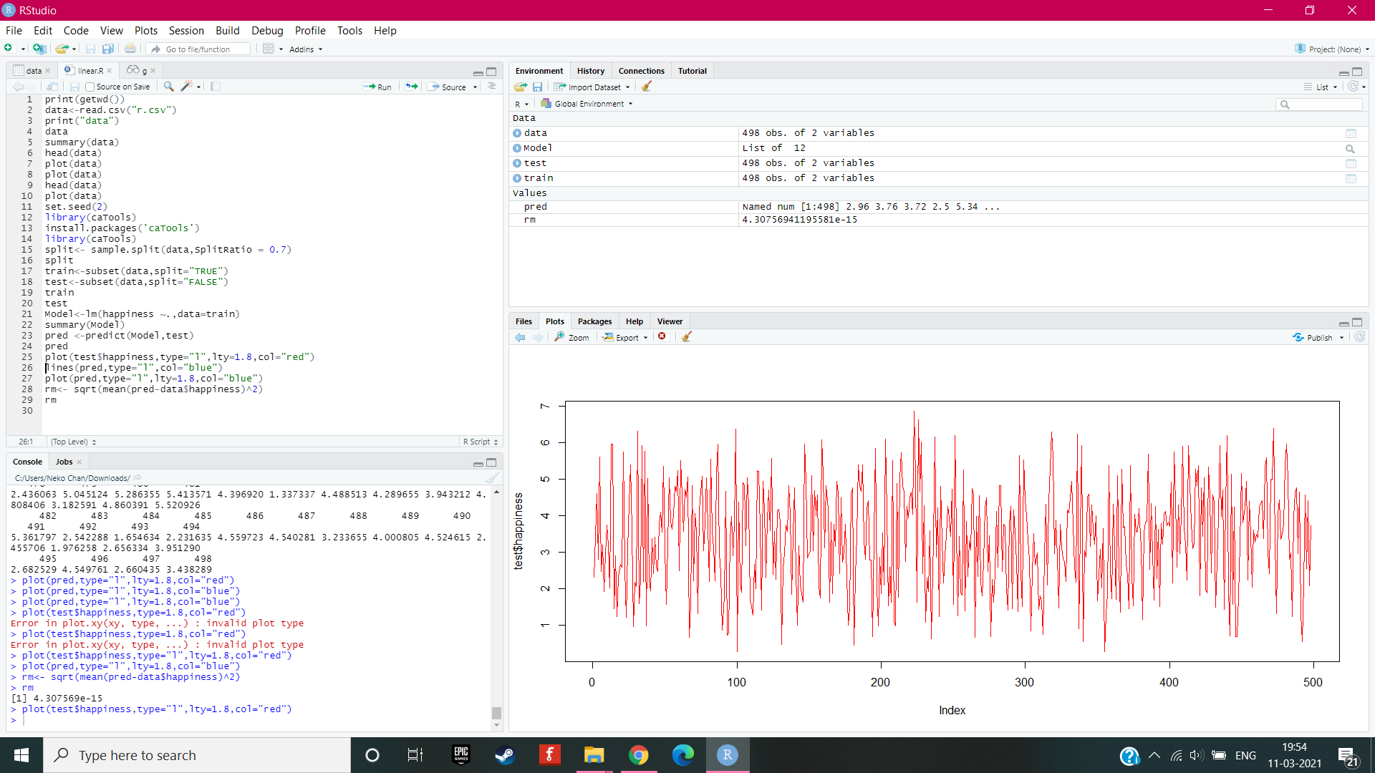Screen dimensions: 1375x773
Task: Remove the current plot with the red X
Action: (662, 336)
